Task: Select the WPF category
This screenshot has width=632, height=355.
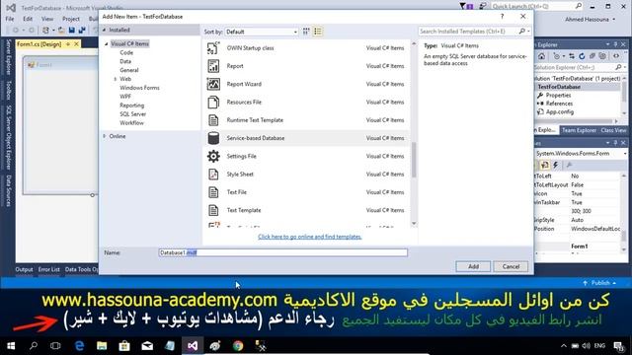Action: 125,97
